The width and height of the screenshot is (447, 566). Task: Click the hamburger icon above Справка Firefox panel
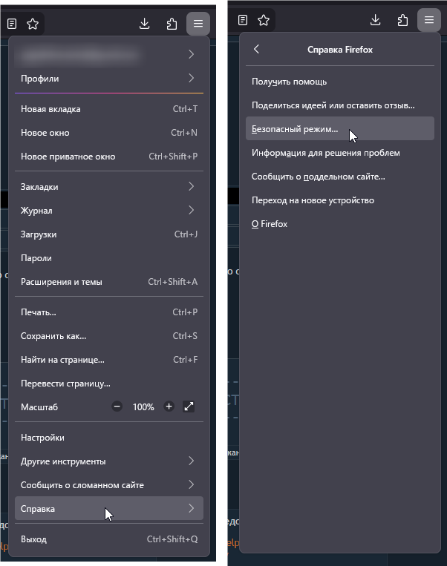point(429,21)
